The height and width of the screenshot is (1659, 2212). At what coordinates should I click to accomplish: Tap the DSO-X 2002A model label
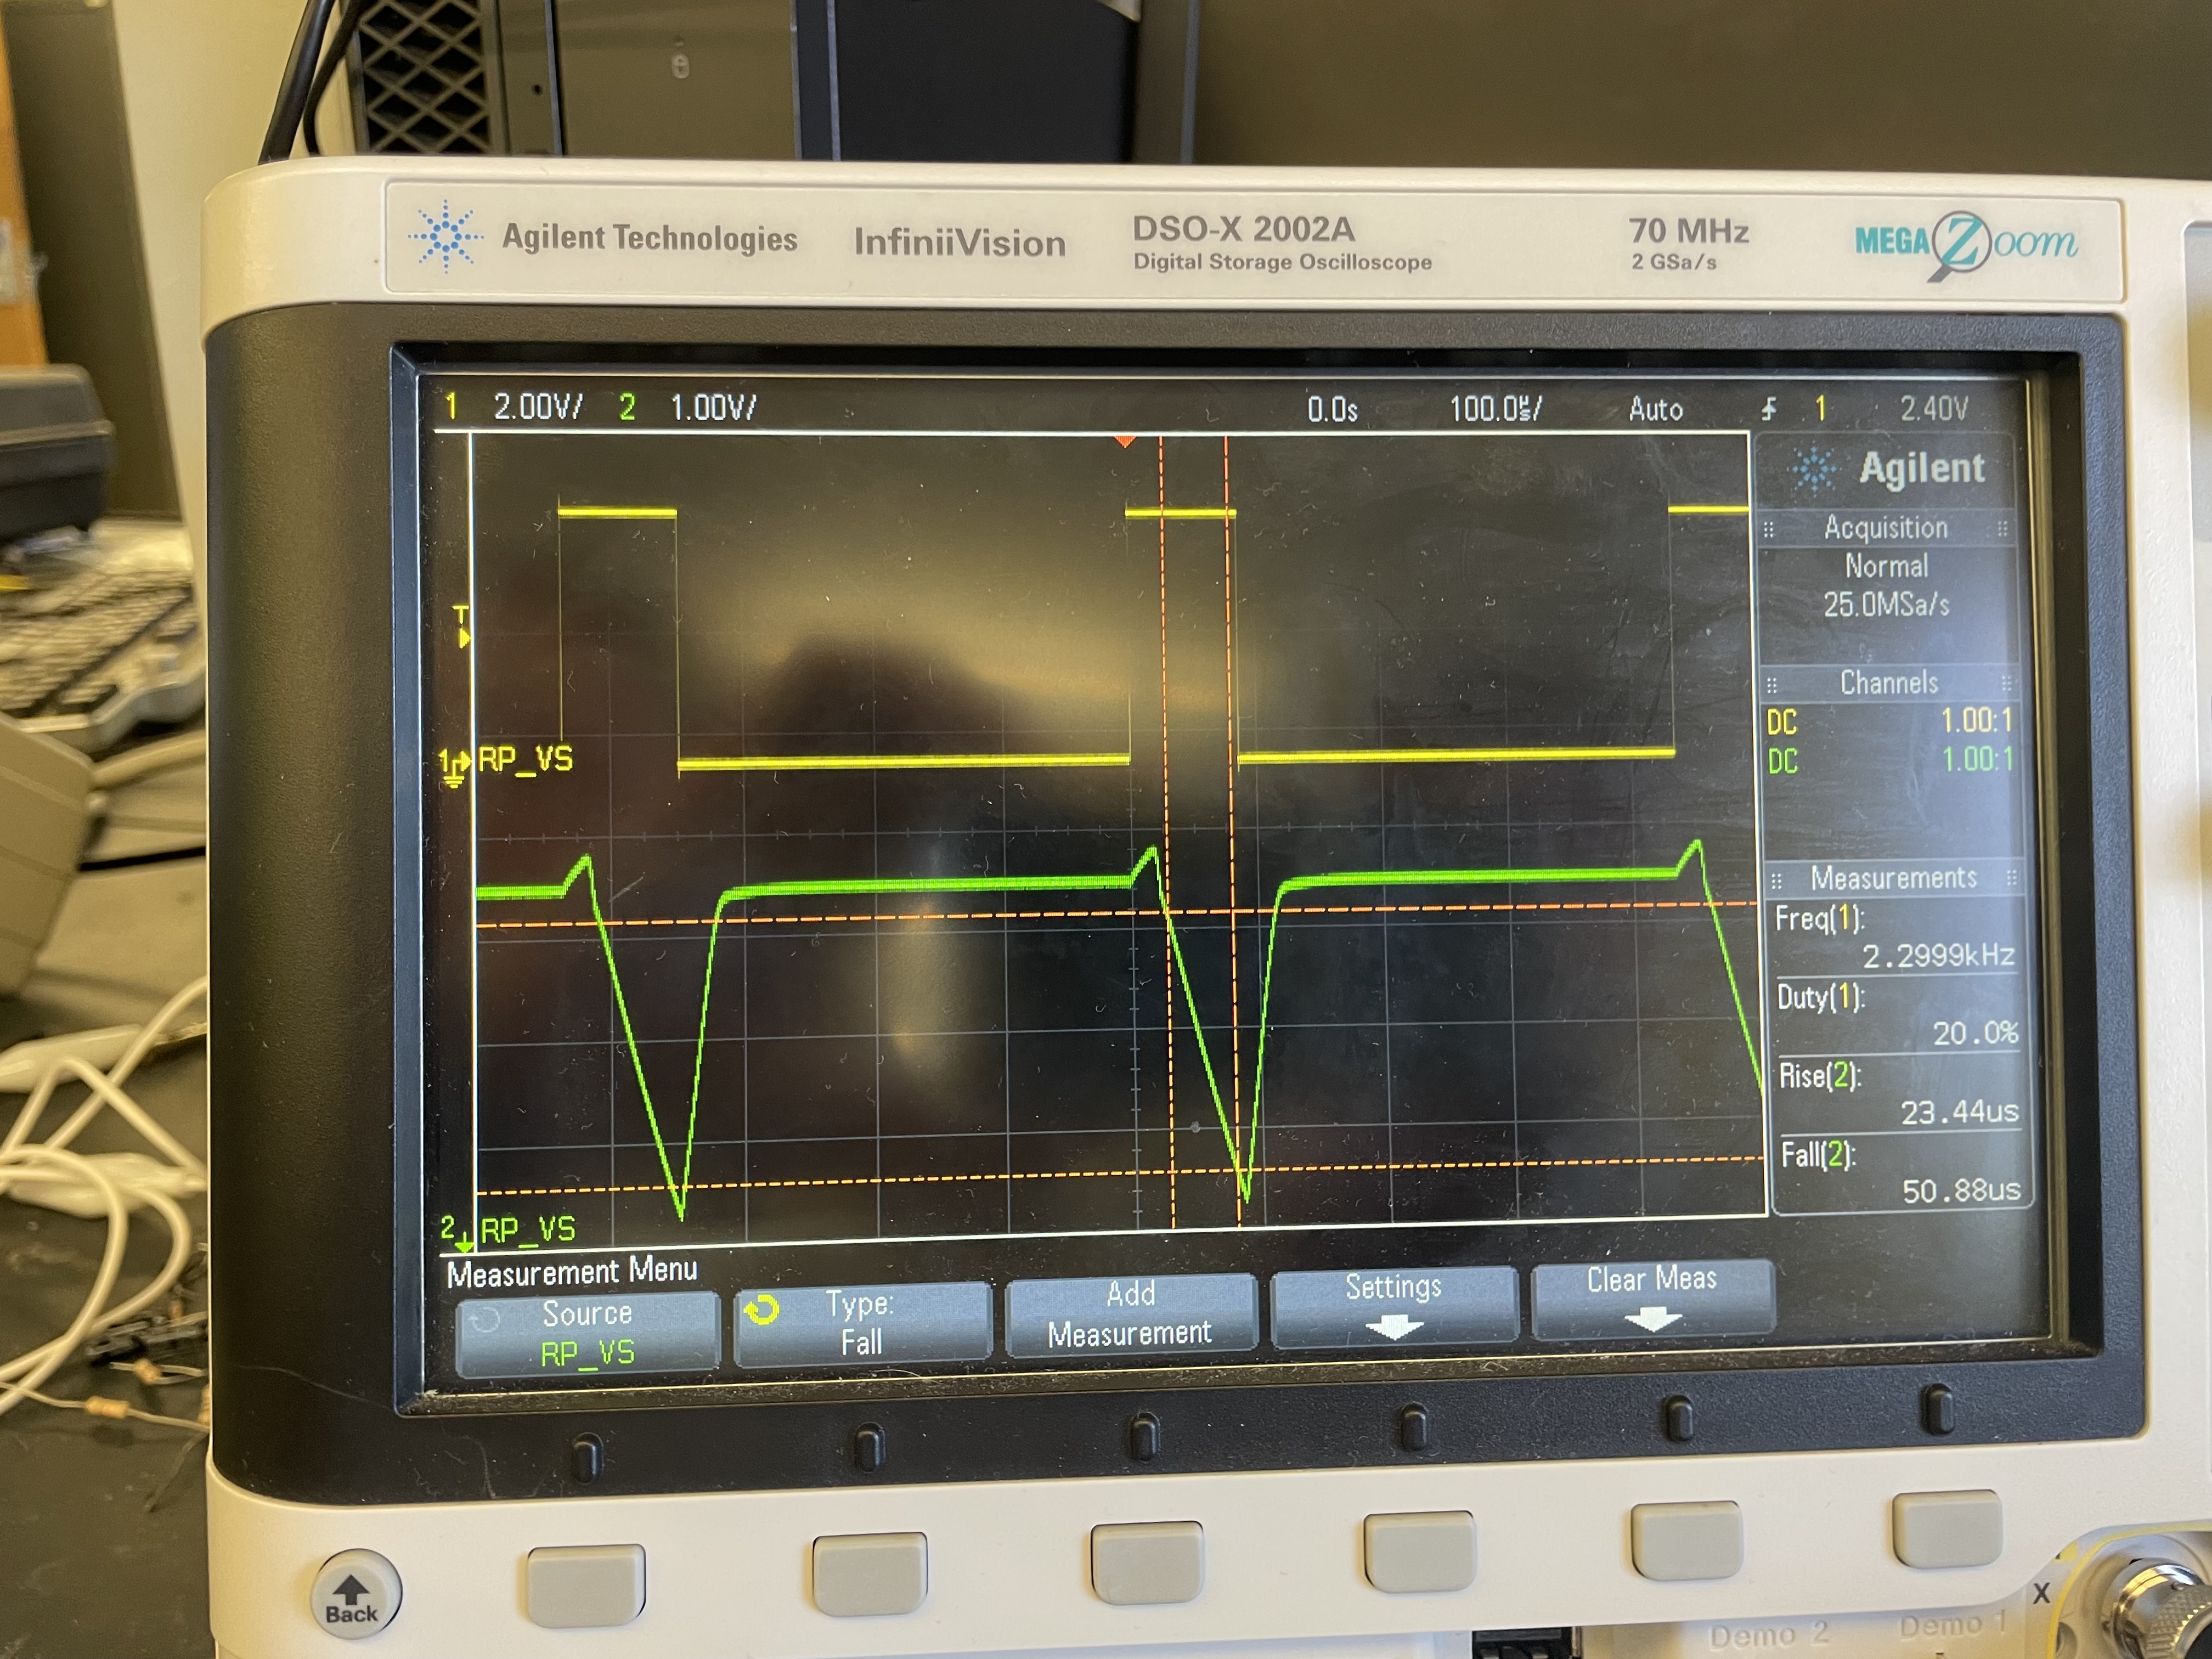[1243, 230]
